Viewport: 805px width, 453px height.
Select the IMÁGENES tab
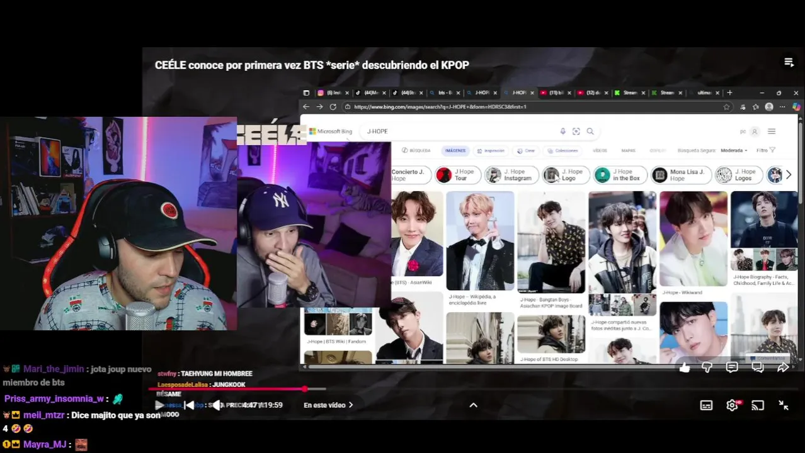click(x=455, y=150)
